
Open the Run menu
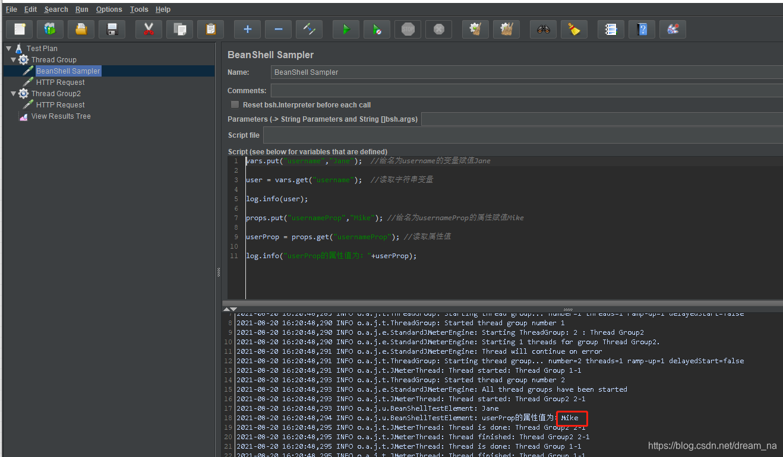pos(82,9)
